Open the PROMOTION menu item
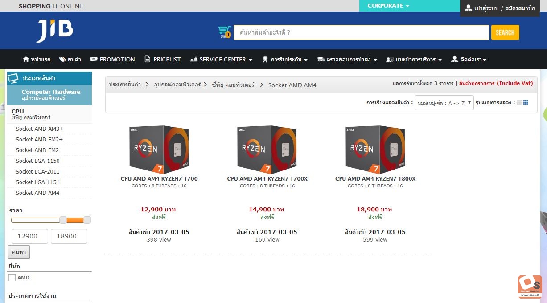This screenshot has width=547, height=303. [112, 59]
